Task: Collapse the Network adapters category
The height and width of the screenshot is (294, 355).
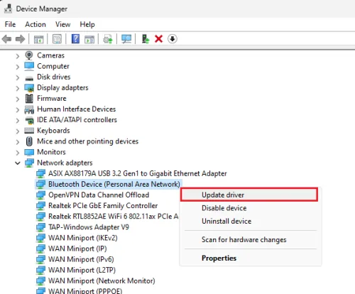Action: (x=18, y=163)
